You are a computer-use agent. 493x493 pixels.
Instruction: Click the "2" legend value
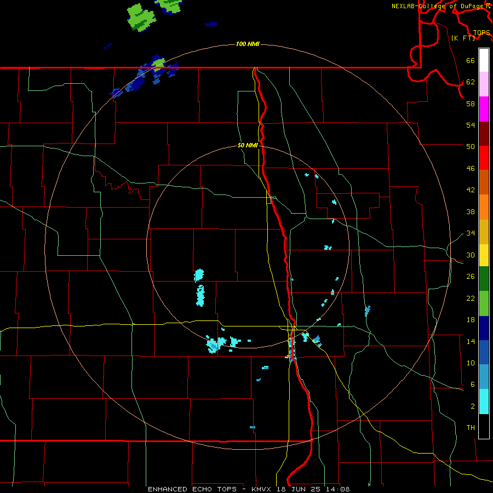click(473, 406)
